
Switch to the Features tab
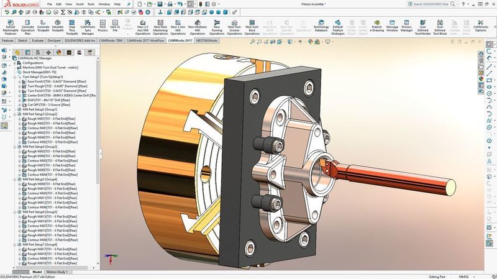[7, 40]
